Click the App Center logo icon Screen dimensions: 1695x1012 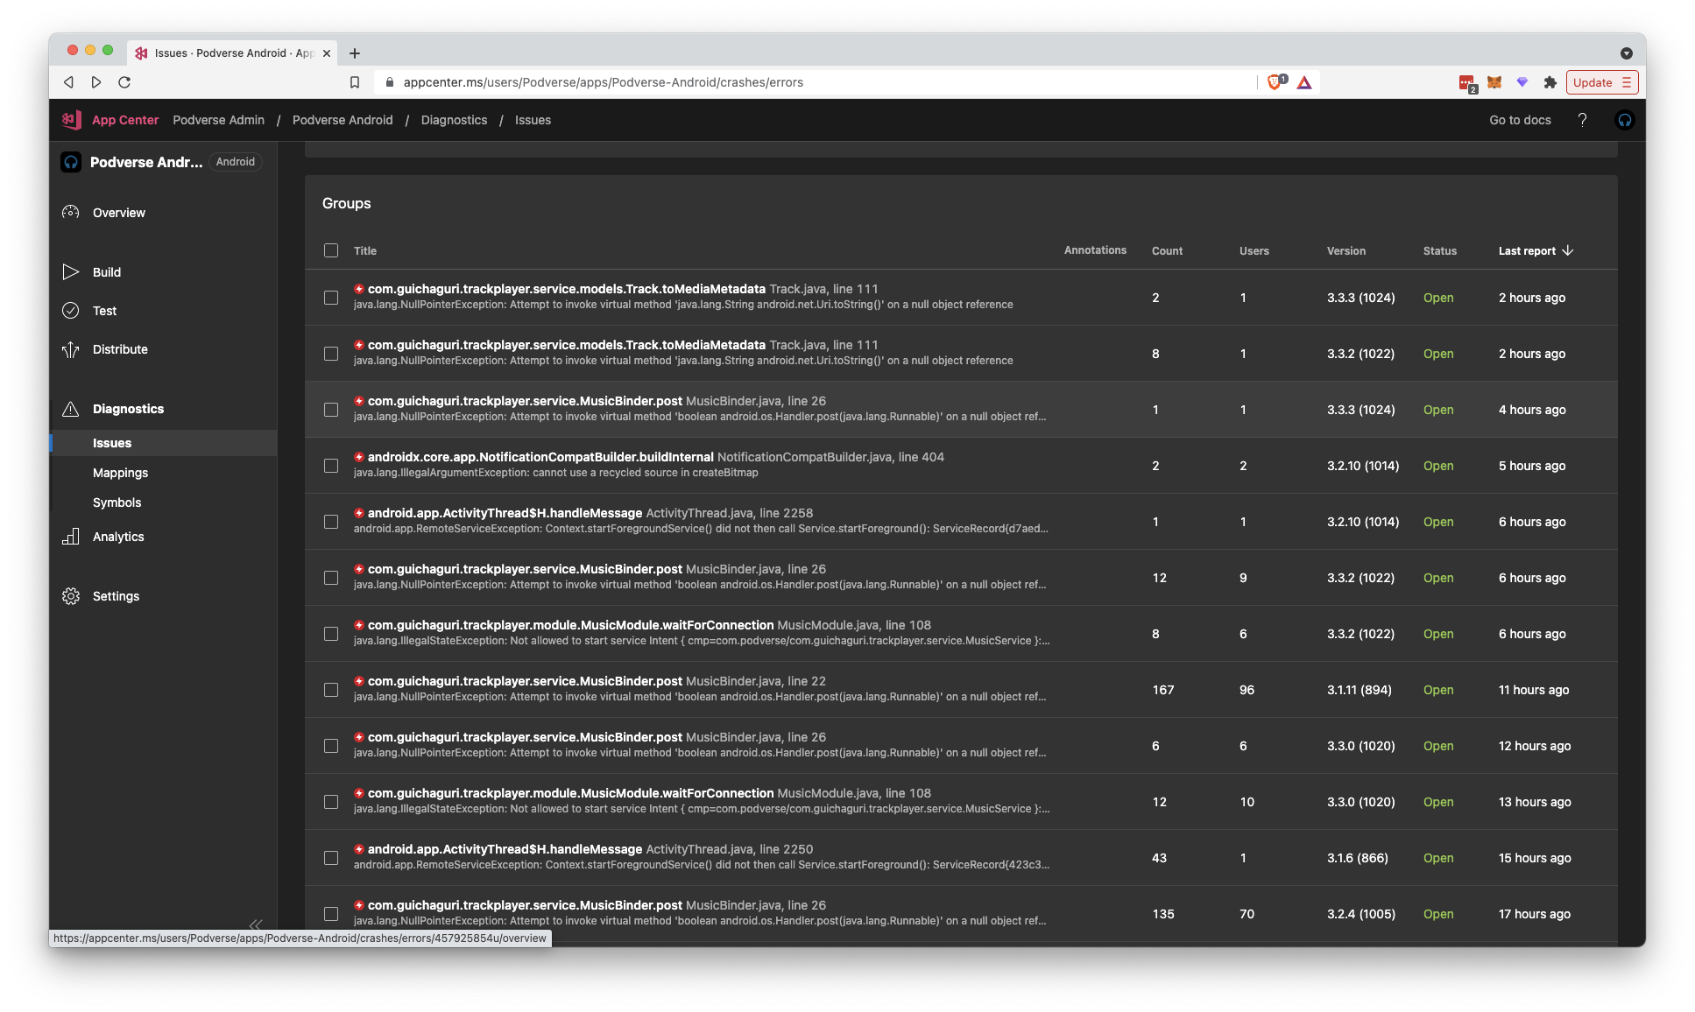click(71, 120)
